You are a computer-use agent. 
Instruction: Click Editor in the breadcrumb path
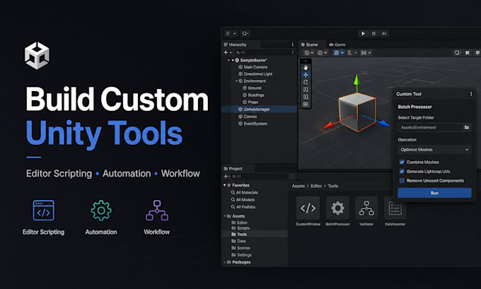[316, 186]
